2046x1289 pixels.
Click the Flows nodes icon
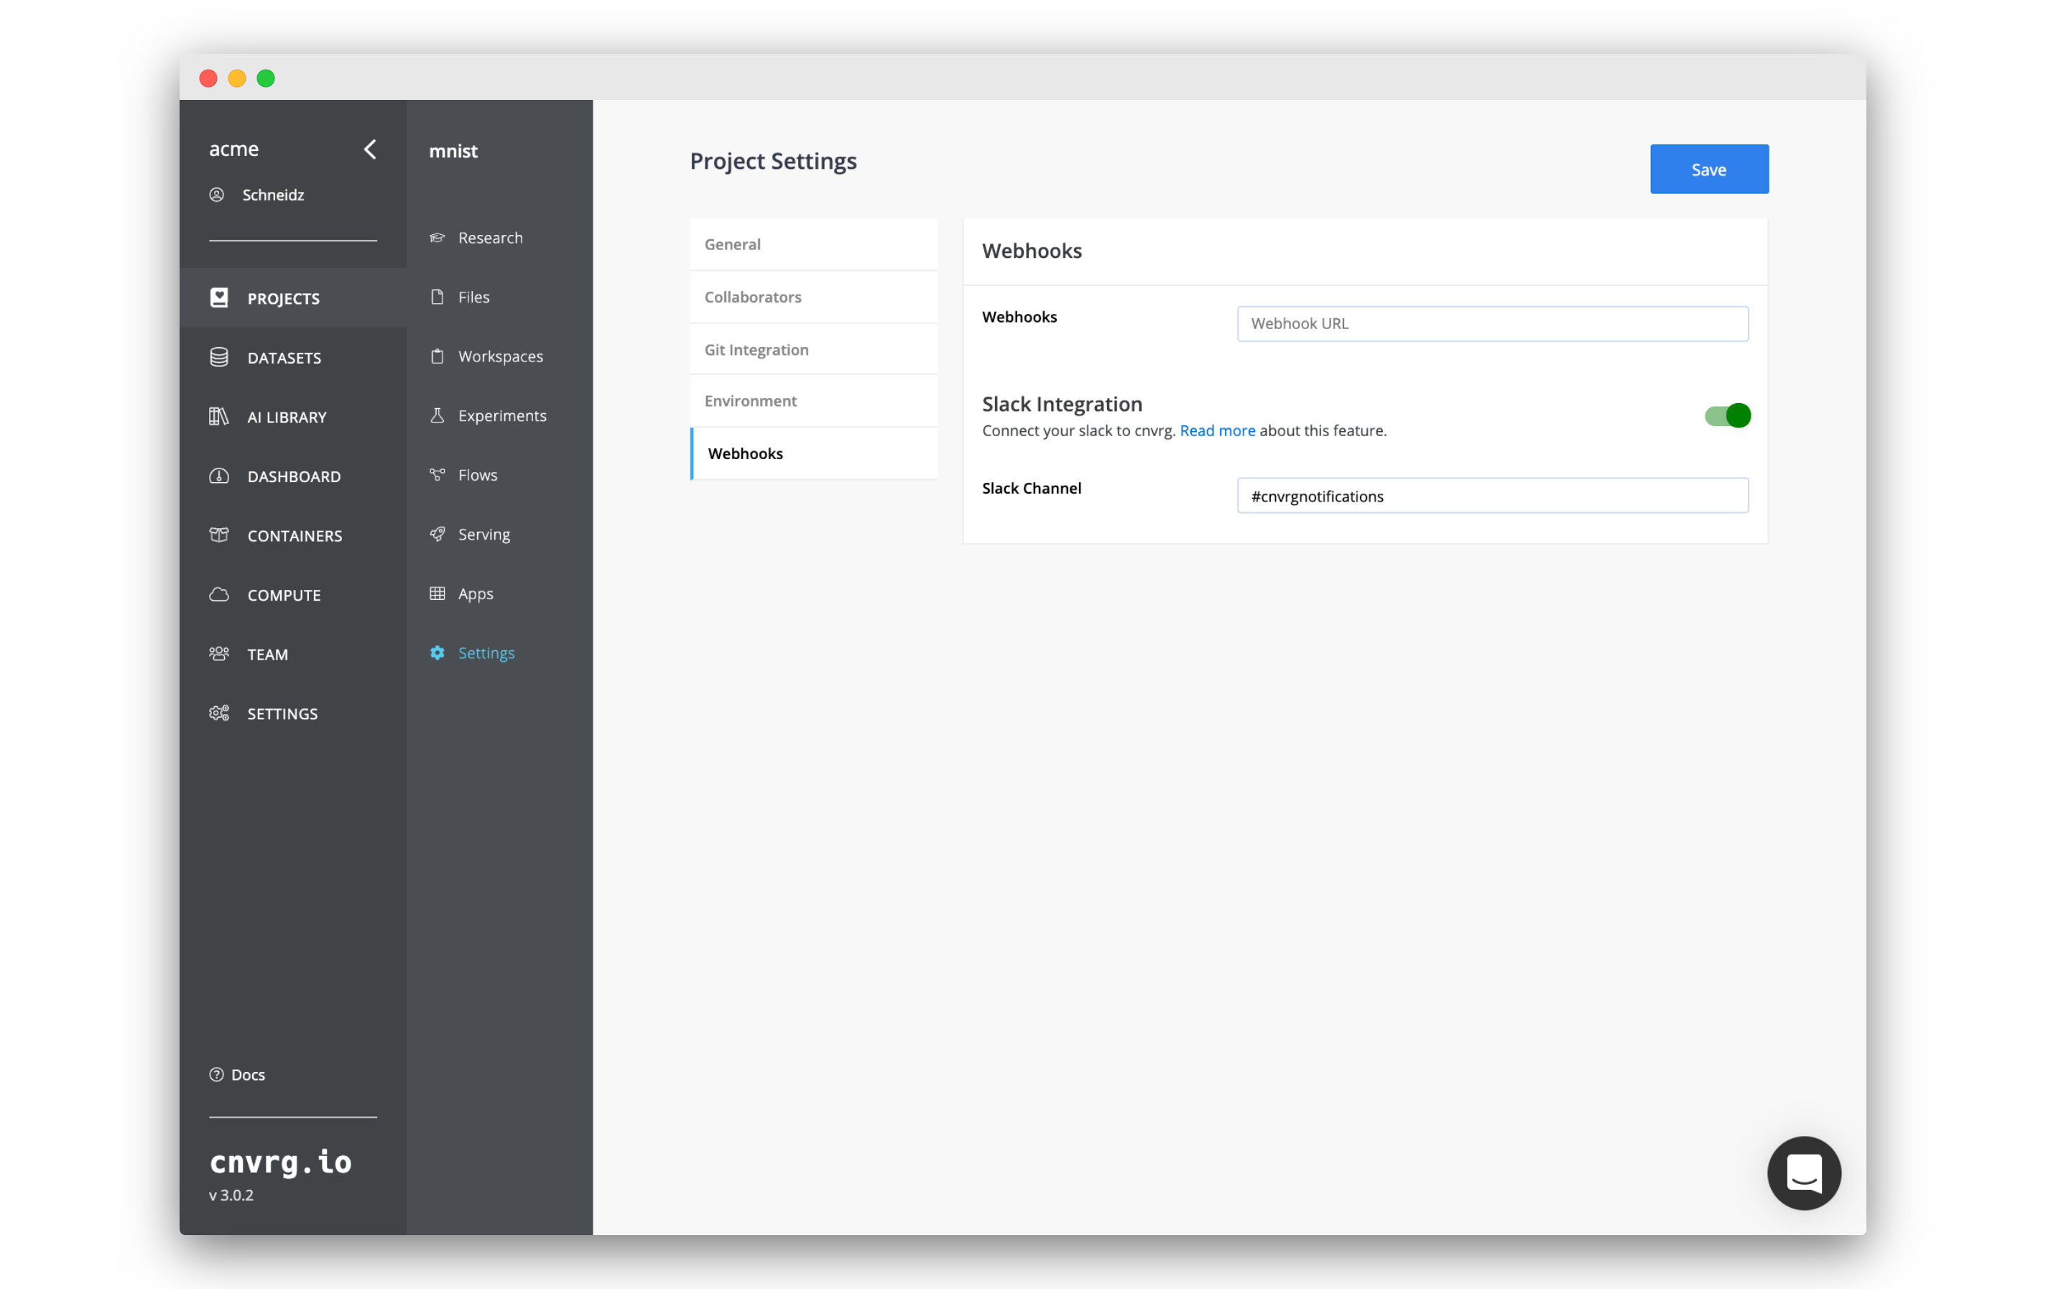(438, 475)
